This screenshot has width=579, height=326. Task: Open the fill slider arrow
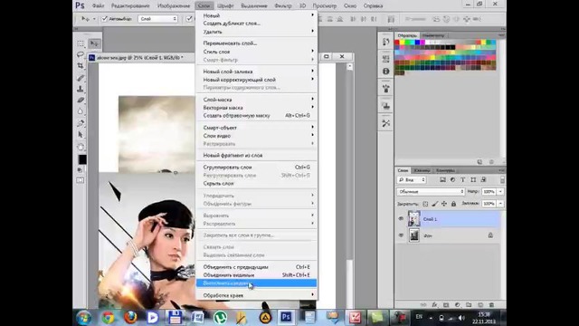(x=500, y=204)
